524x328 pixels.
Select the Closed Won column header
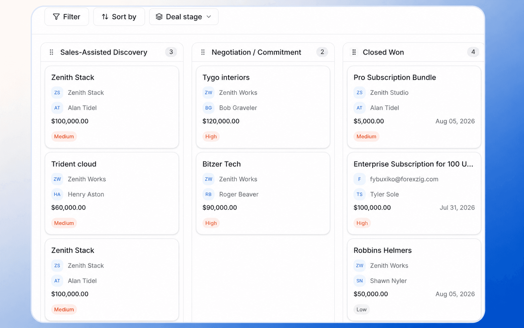click(414, 52)
